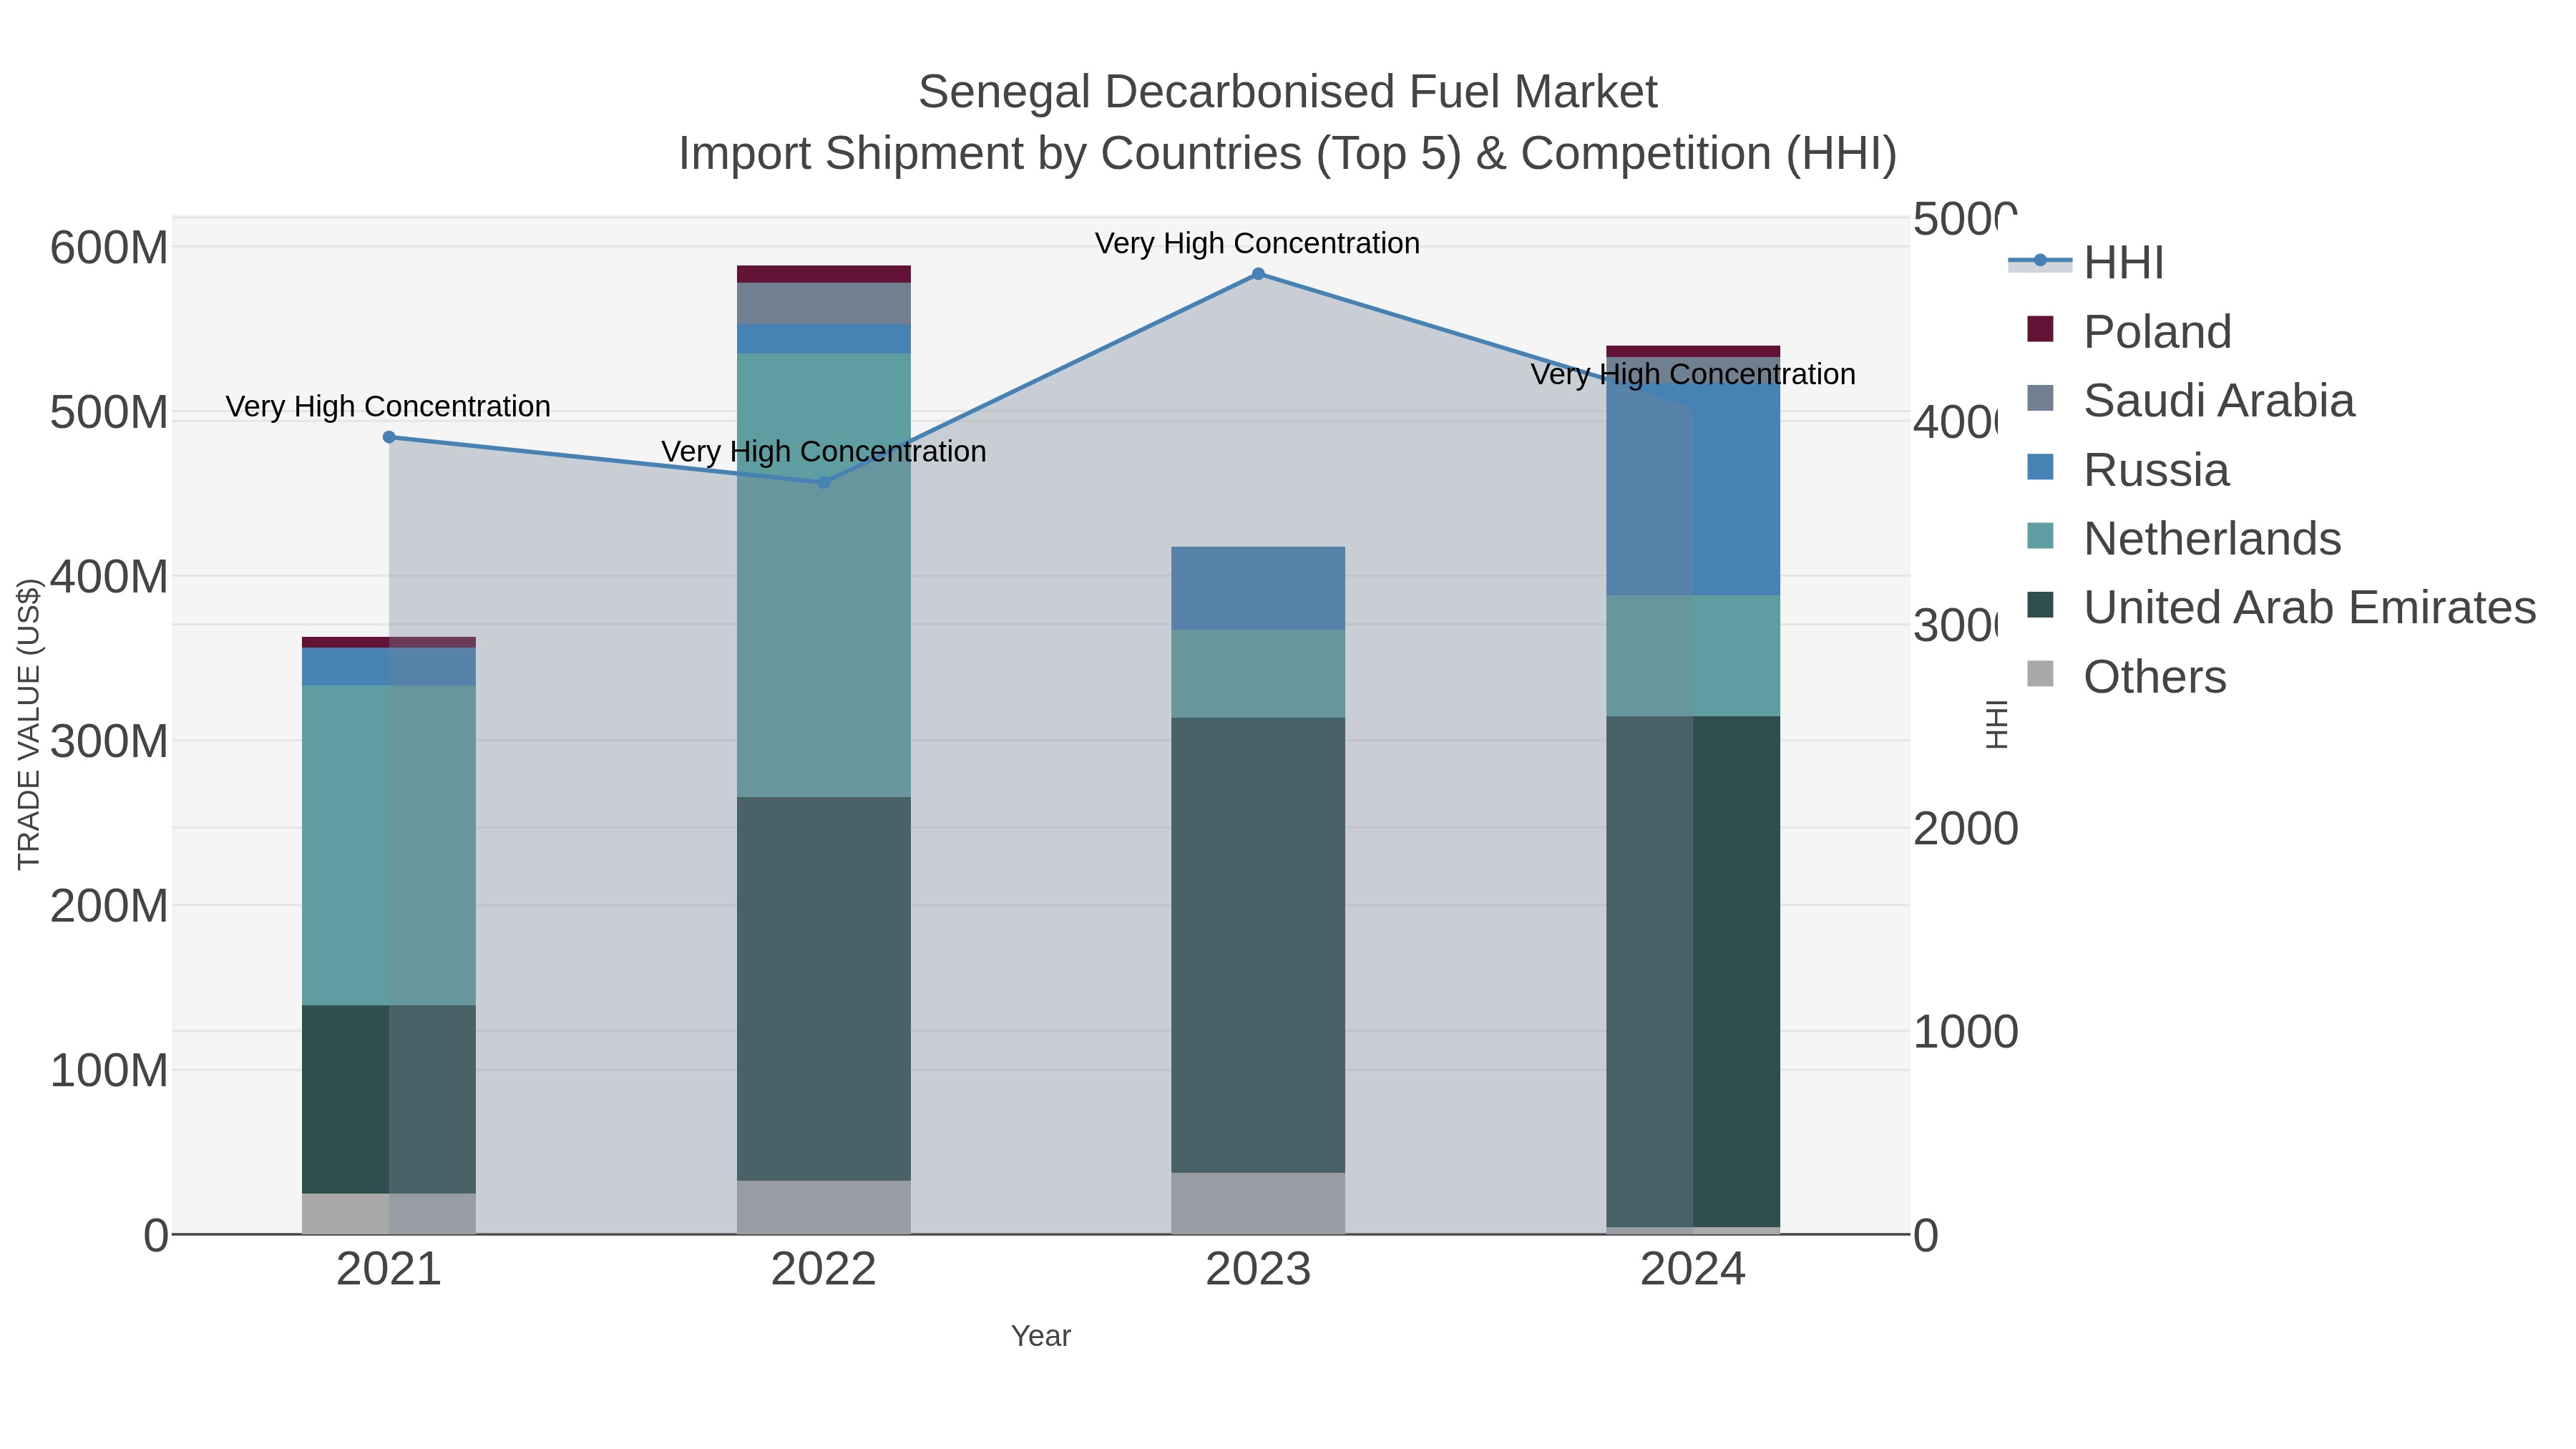Toggle Russia series in the legend
The width and height of the screenshot is (2576, 1449).
pyautogui.click(x=2127, y=469)
